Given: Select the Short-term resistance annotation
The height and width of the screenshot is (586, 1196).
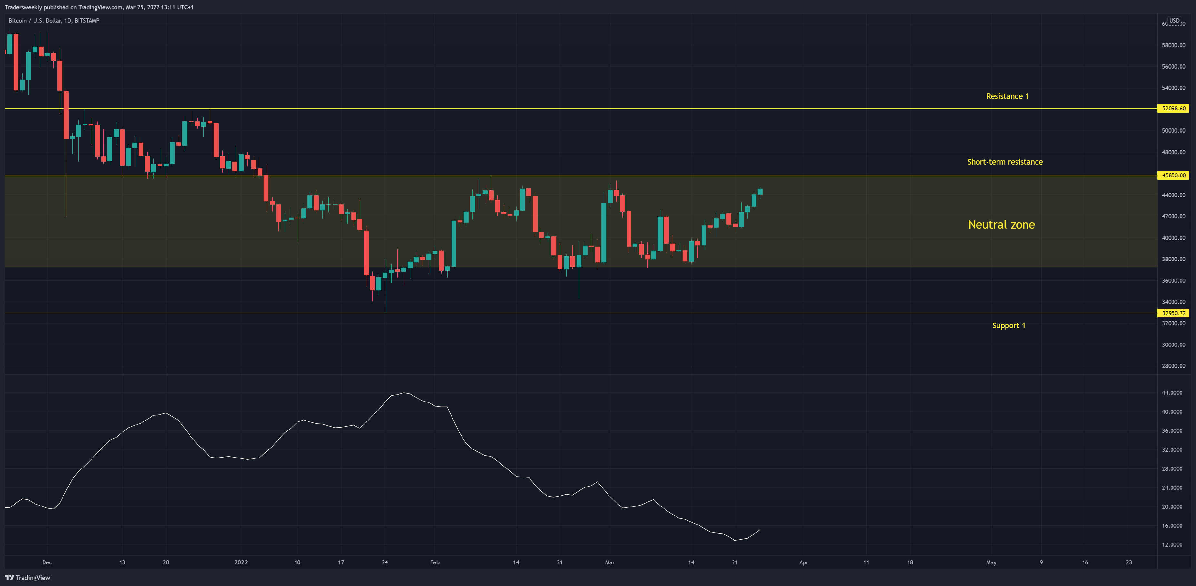Looking at the screenshot, I should coord(1005,162).
